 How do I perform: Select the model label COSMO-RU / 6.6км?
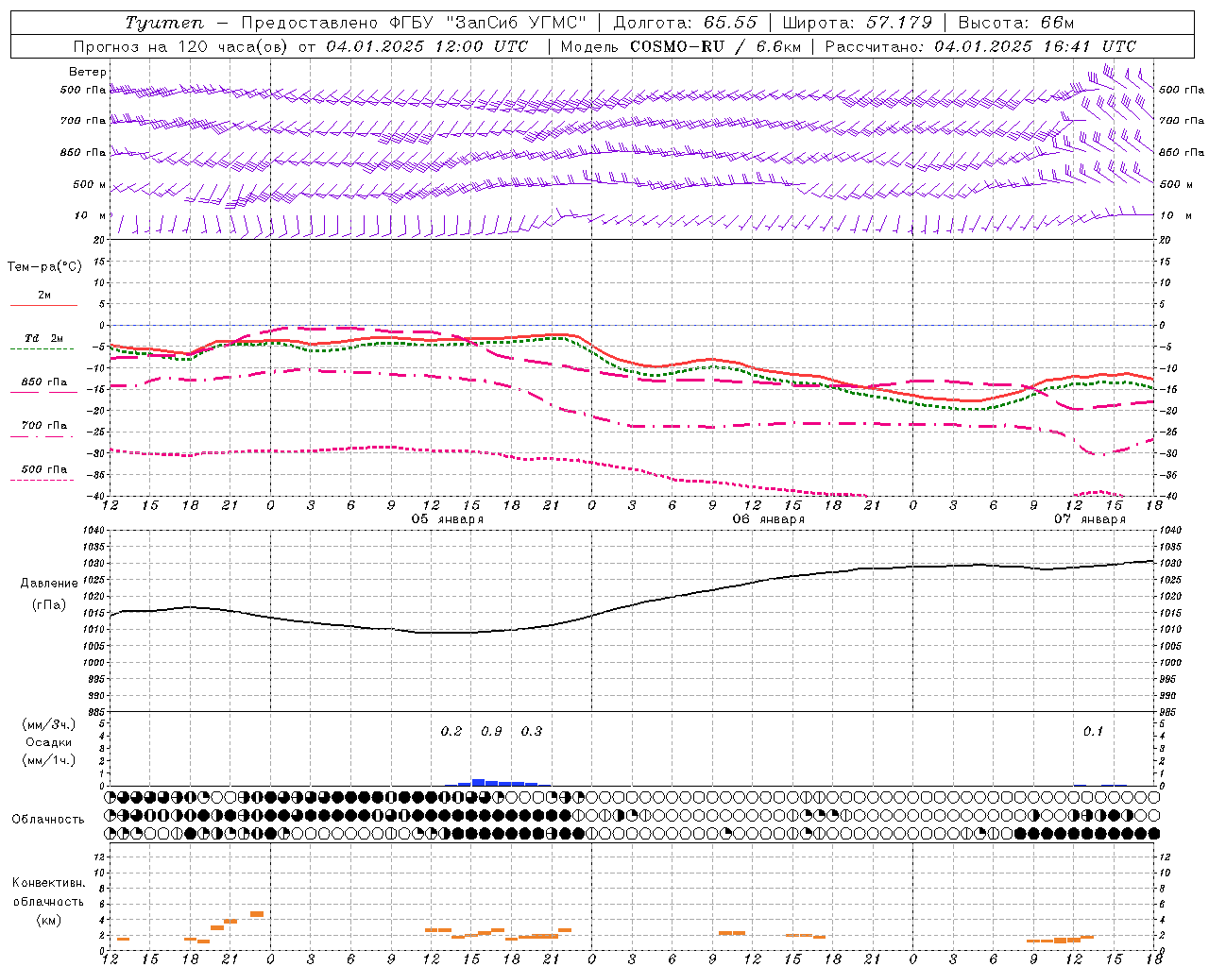715,46
